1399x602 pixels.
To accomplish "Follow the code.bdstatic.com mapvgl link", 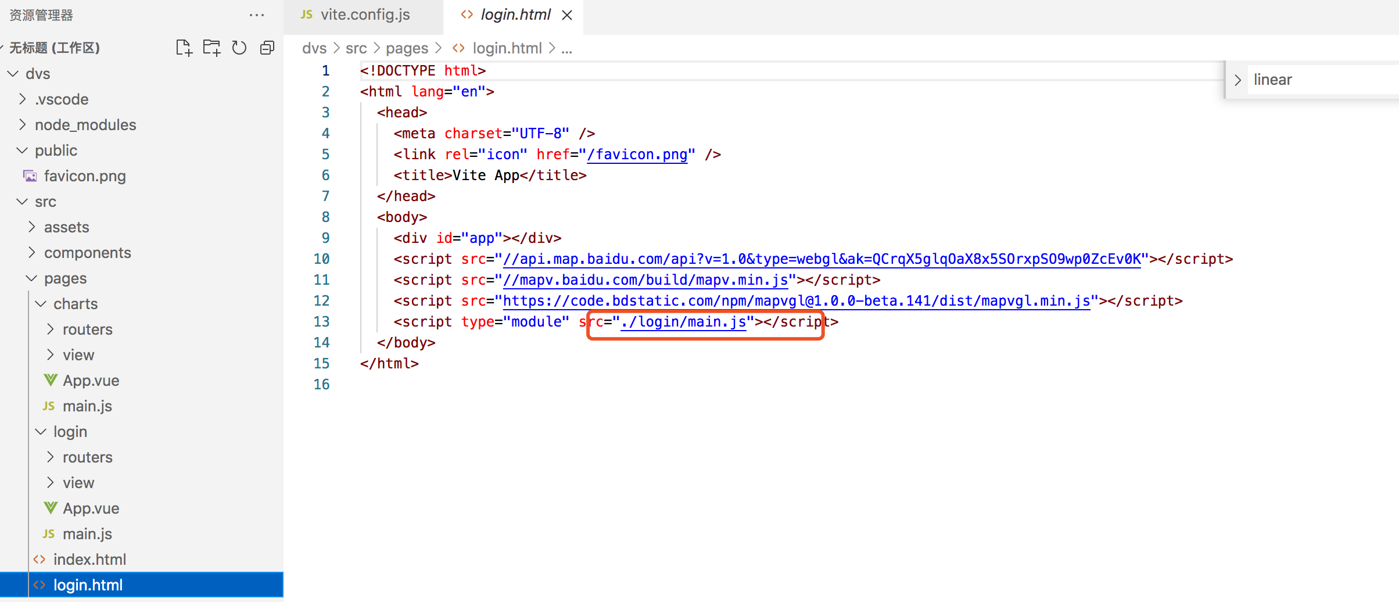I will pos(797,301).
